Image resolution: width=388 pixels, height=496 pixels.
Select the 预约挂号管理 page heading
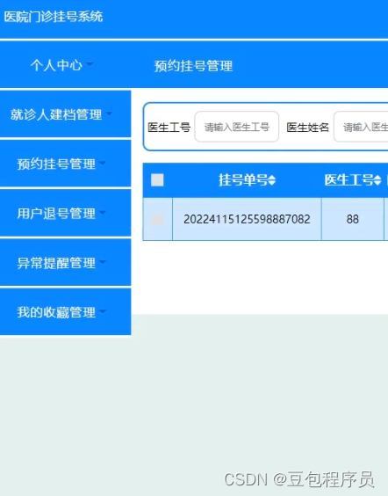193,66
